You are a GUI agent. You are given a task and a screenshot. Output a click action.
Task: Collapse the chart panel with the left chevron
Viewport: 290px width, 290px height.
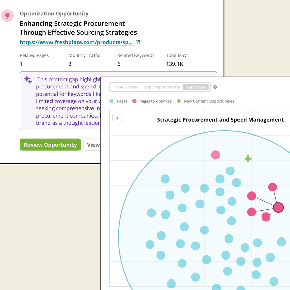coord(117,118)
